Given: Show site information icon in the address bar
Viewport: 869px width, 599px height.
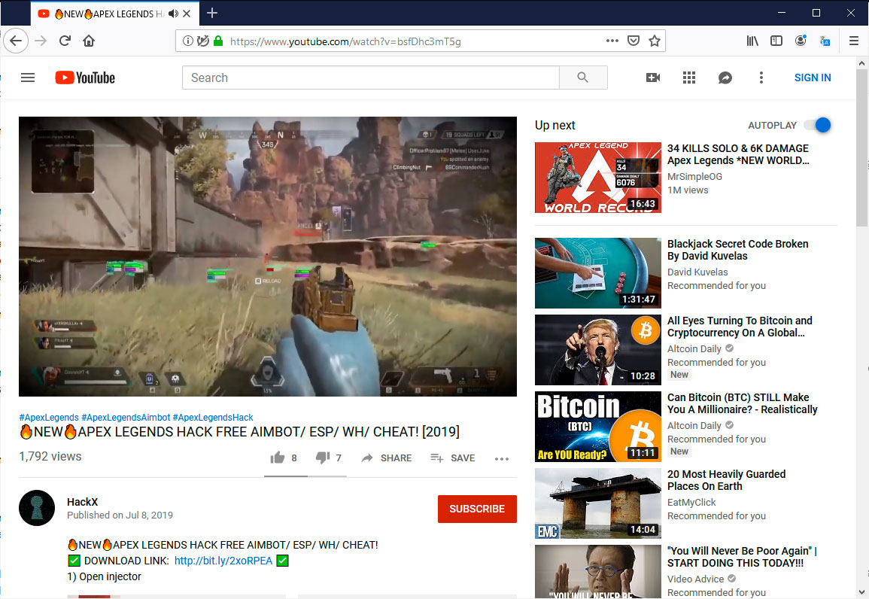Looking at the screenshot, I should pyautogui.click(x=188, y=41).
